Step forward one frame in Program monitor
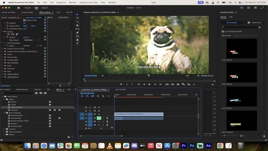The width and height of the screenshot is (268, 151). [155, 84]
